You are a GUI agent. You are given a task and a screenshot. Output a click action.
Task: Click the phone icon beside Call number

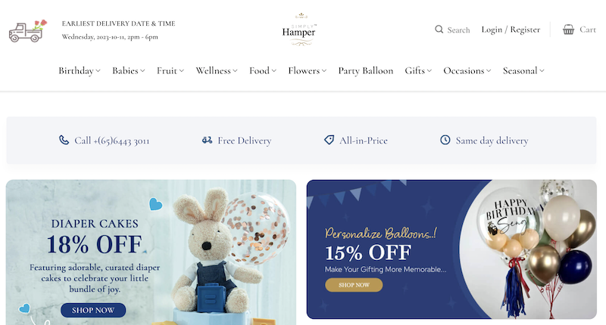pos(64,140)
